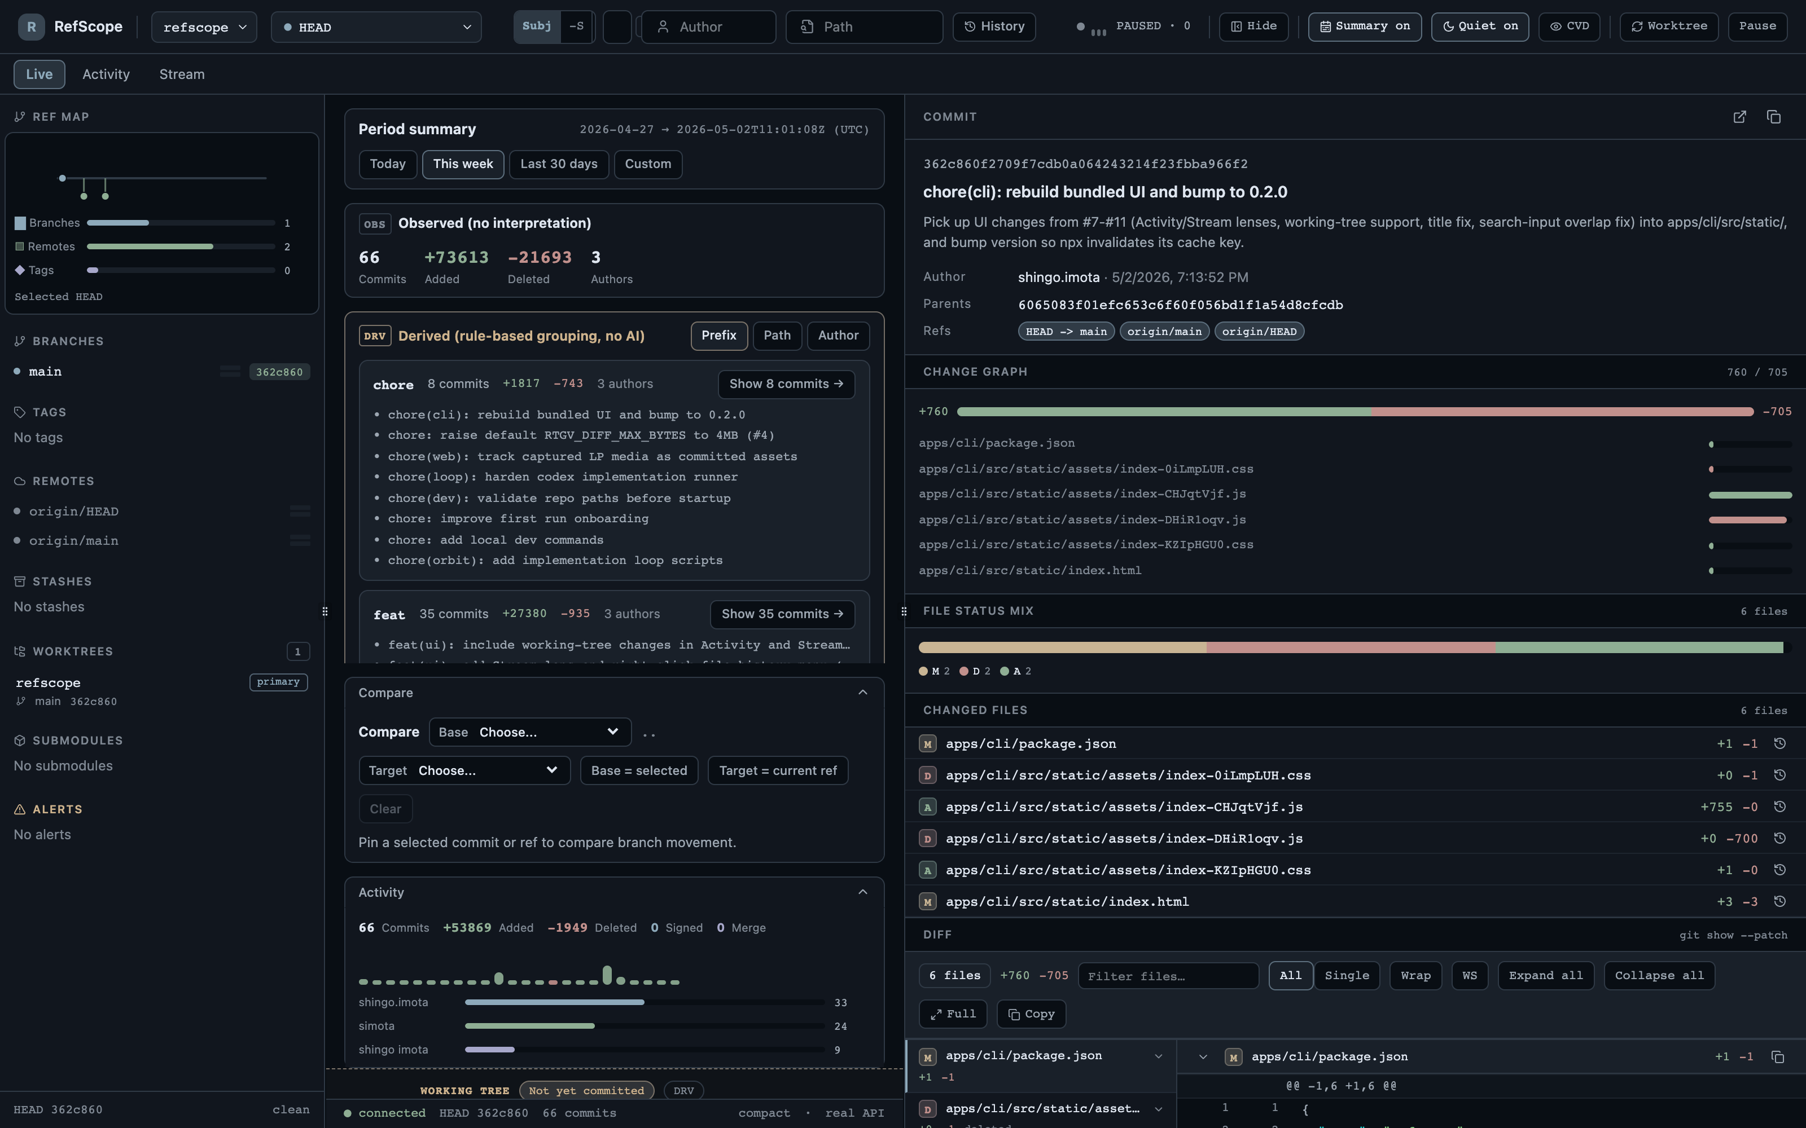Toggle the -S pickaxe search mode
1806x1128 pixels.
pyautogui.click(x=577, y=27)
